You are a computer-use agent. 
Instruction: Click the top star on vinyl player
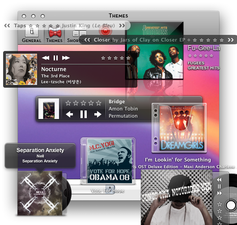pos(220,204)
